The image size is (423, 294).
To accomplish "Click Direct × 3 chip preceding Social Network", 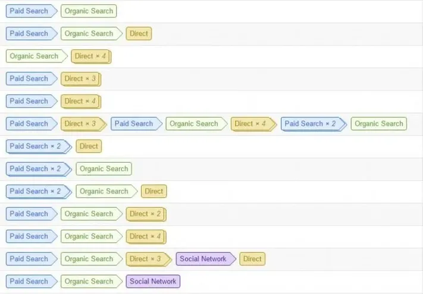I will click(149, 259).
